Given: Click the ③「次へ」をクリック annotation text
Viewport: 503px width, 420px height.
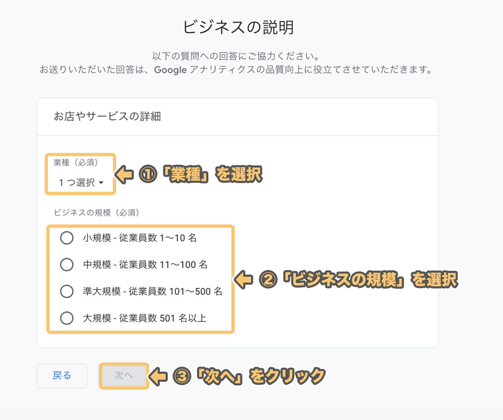Looking at the screenshot, I should pos(249,376).
